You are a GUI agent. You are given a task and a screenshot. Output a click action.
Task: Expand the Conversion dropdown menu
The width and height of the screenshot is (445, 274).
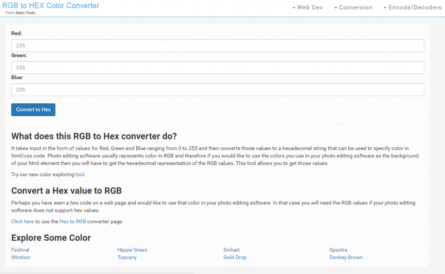353,7
